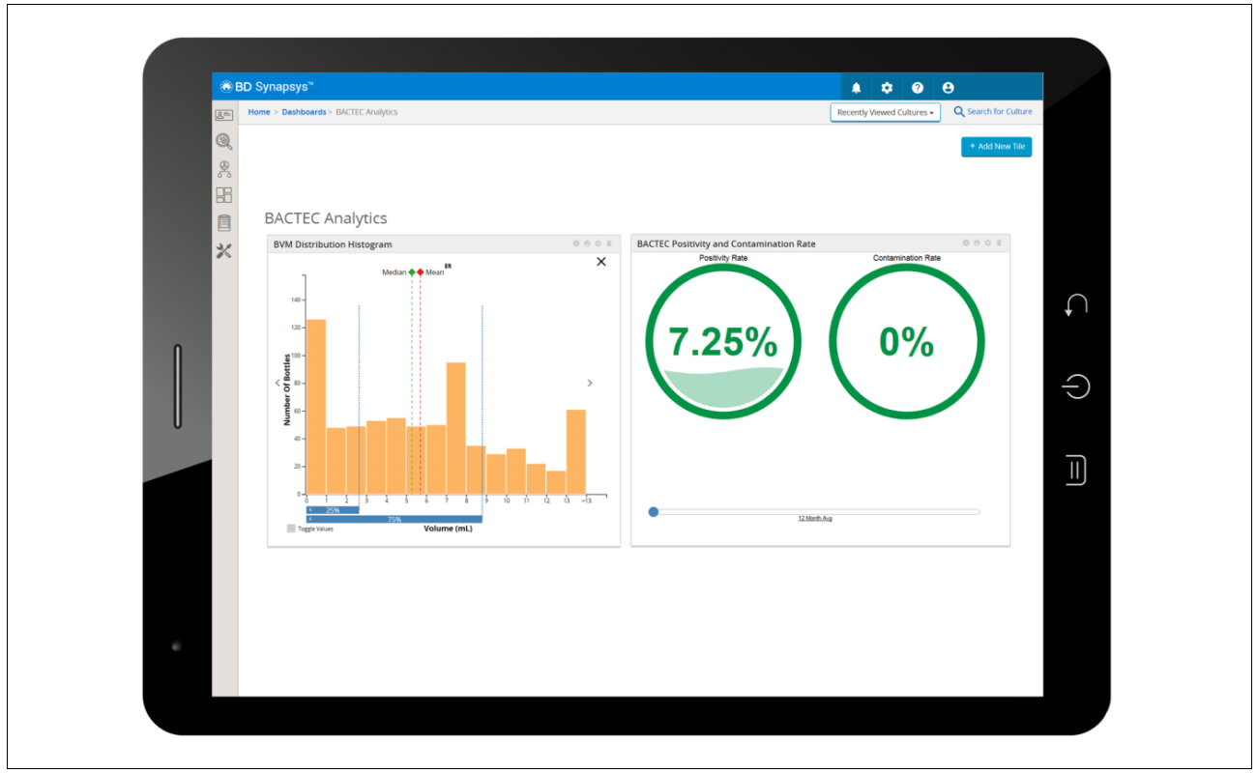
Task: Close the histogram with the X
Action: pos(601,262)
